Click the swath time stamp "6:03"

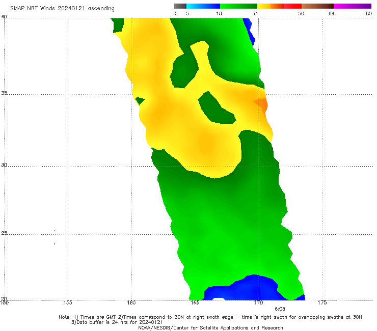click(280, 309)
